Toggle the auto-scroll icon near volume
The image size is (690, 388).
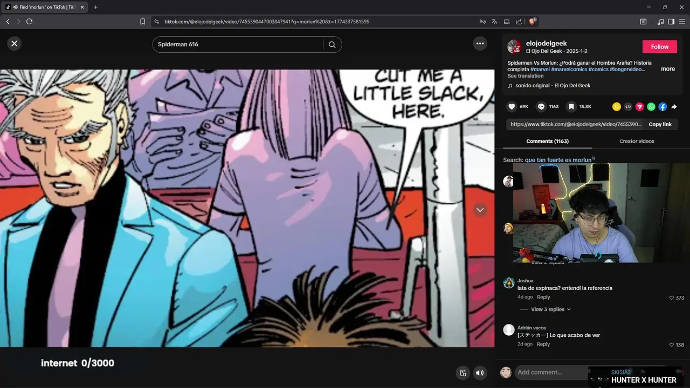pos(463,373)
